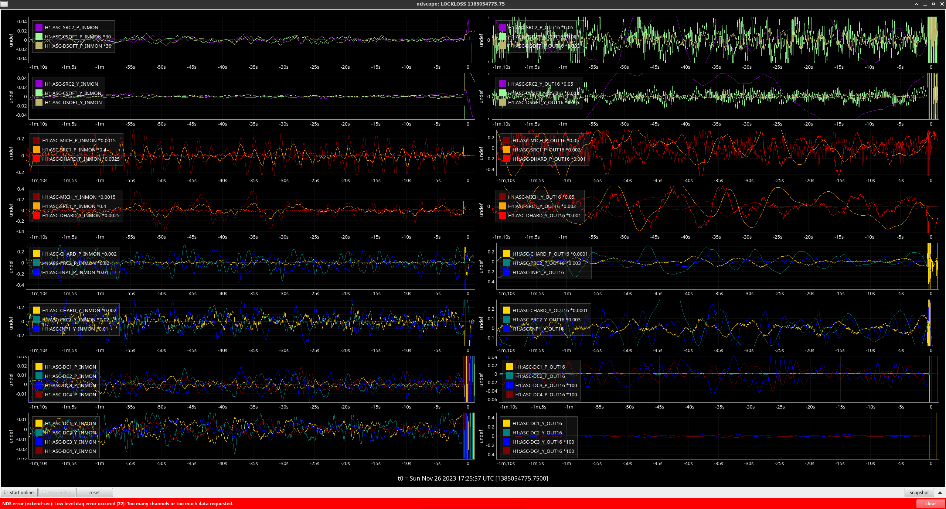This screenshot has width=946, height=509.
Task: Click the blue DC3_P_INMON legend swatch
Action: [x=39, y=385]
